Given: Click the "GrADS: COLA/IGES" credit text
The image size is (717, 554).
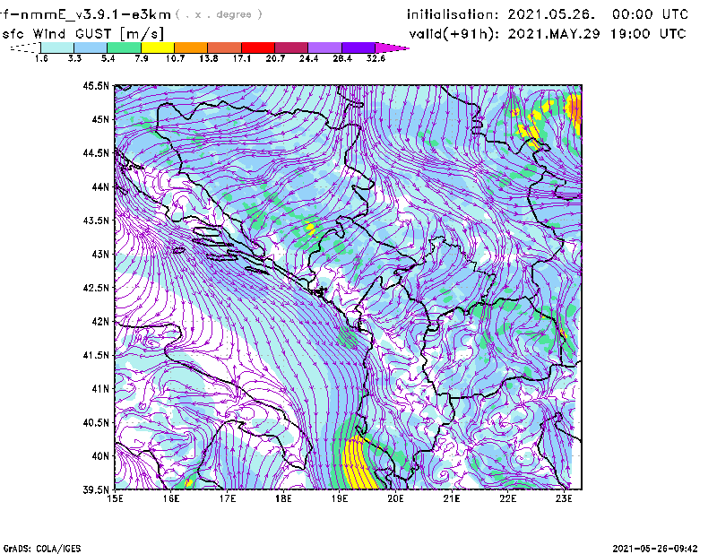Looking at the screenshot, I should pyautogui.click(x=42, y=549).
